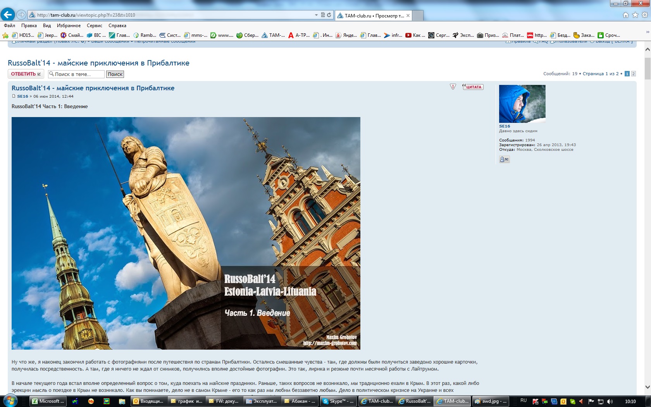This screenshot has height=407, width=651.
Task: Click the 'Поиск в теме' search field
Action: coord(76,74)
